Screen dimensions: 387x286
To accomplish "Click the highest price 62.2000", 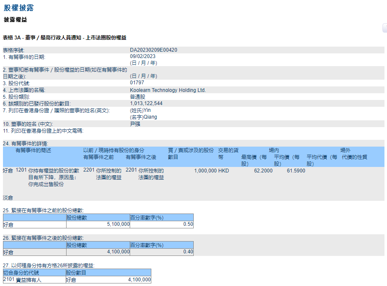I will pyautogui.click(x=263, y=171).
